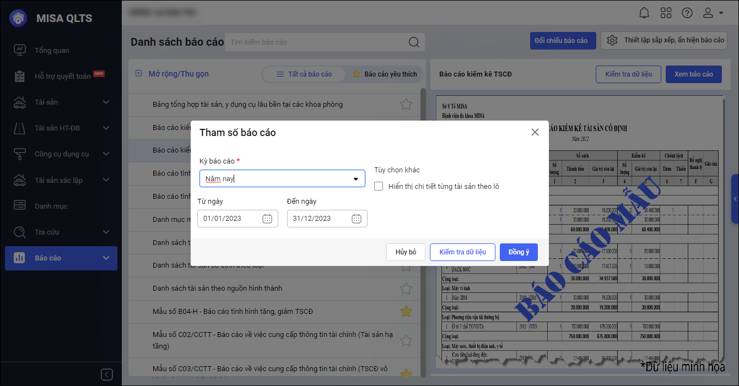Enable Hiển thị chi tiết từng tài sản theo lô
Image resolution: width=739 pixels, height=386 pixels.
click(x=379, y=186)
